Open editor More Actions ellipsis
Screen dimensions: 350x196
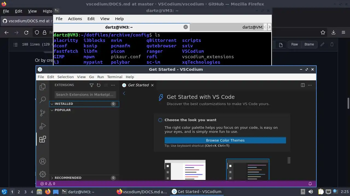coord(310,85)
